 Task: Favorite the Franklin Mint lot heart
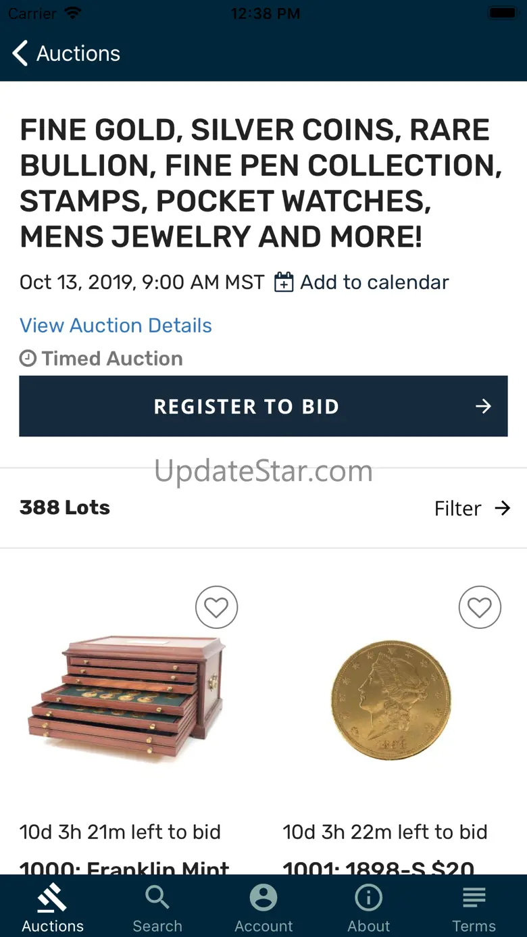(x=216, y=608)
